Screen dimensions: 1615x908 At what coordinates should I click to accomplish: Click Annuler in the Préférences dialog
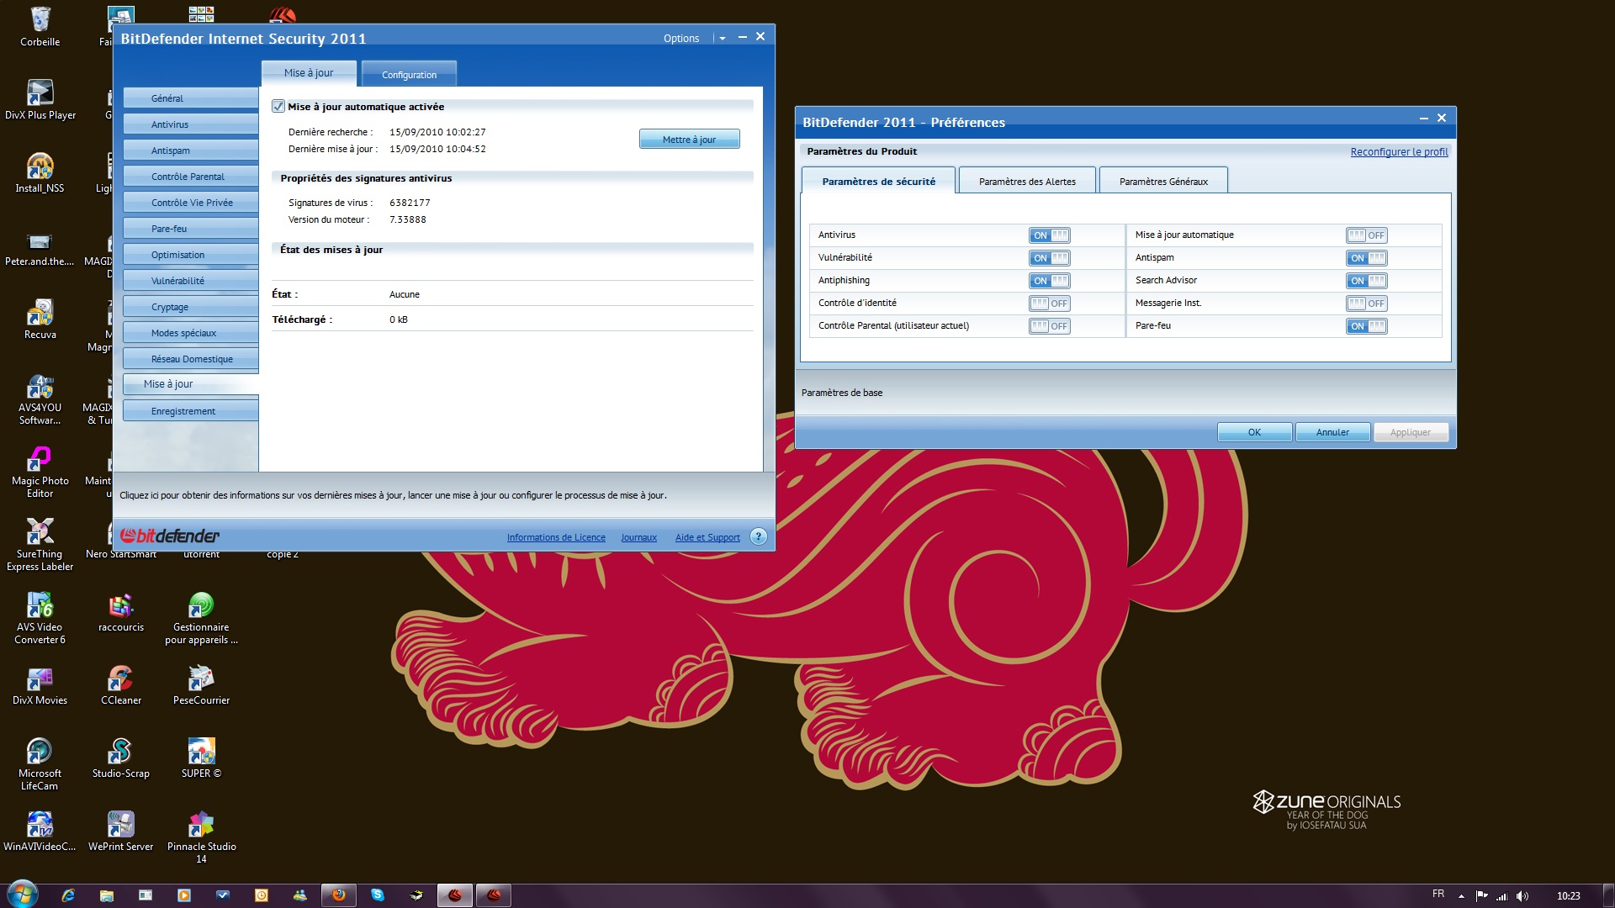1332,432
